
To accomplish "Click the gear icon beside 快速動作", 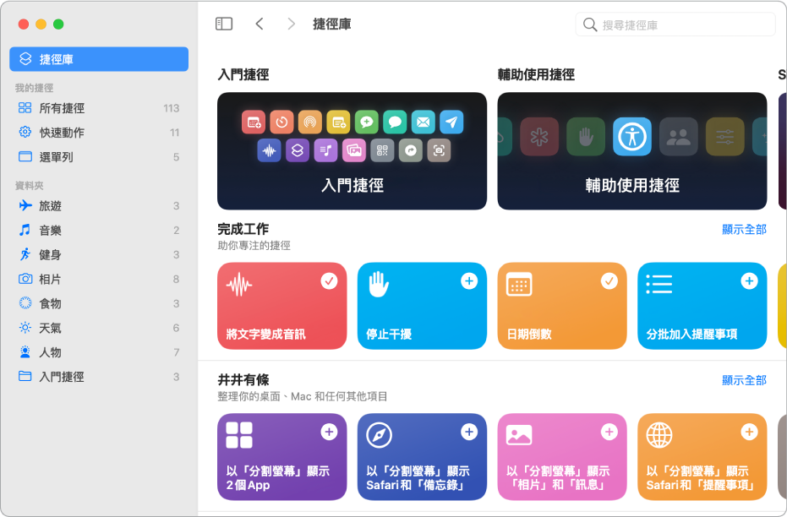I will [x=25, y=132].
